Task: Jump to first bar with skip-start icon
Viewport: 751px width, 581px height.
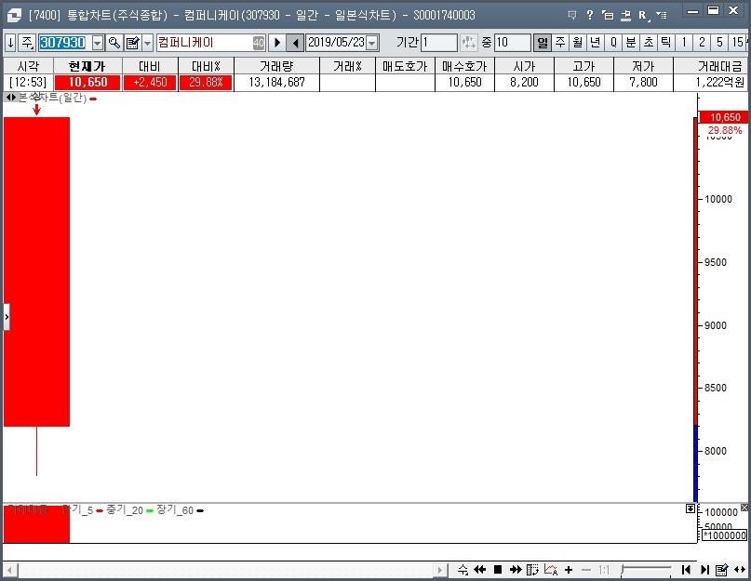Action: (x=686, y=570)
